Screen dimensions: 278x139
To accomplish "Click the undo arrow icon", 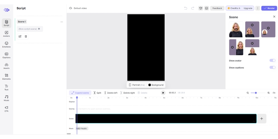I will [x=186, y=8].
